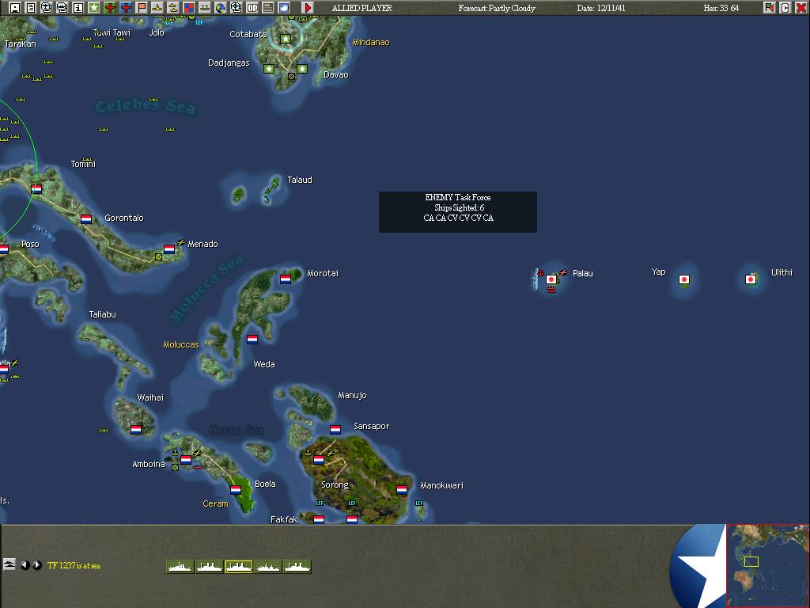Click the Manujo location label
This screenshot has height=608, width=810.
(352, 395)
